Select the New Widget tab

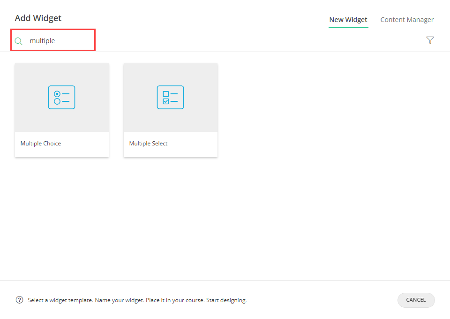pos(348,20)
